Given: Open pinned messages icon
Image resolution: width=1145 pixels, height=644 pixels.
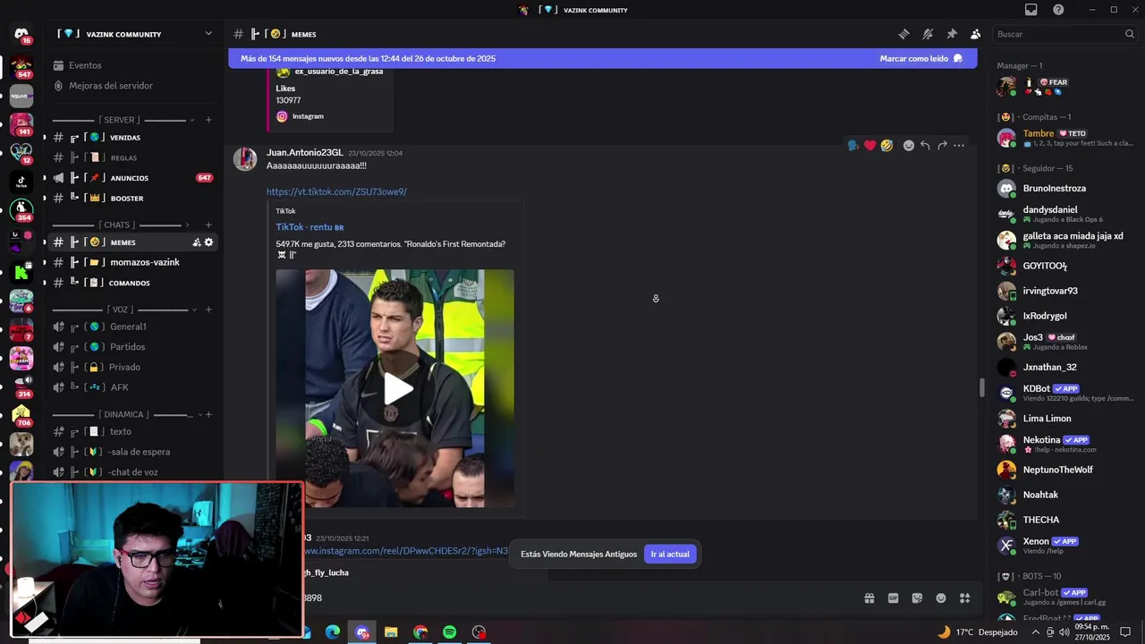Looking at the screenshot, I should pos(952,34).
